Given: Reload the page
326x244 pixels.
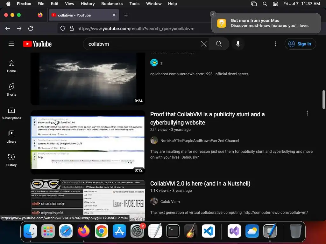Looking at the screenshot, I should point(31,28).
